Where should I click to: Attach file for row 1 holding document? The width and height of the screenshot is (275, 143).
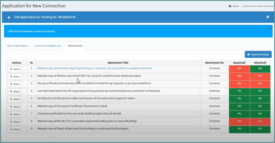coord(15,69)
